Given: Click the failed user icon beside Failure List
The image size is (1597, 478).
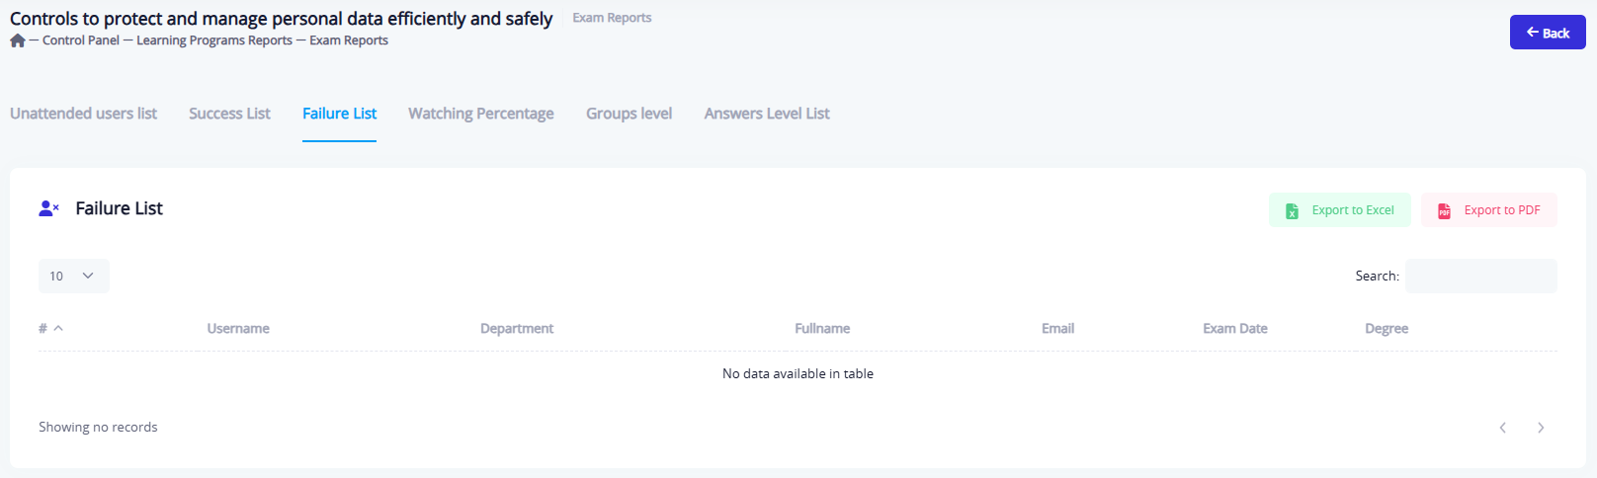Looking at the screenshot, I should pos(48,208).
